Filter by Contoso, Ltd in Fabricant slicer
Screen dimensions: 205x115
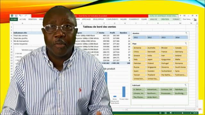pyautogui.click(x=167, y=89)
